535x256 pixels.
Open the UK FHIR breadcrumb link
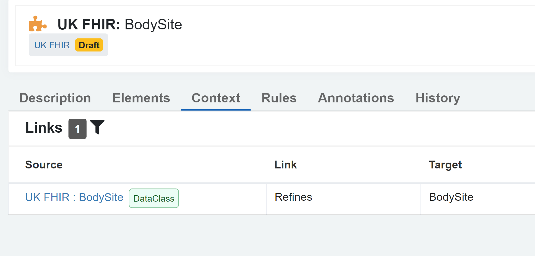pos(52,45)
